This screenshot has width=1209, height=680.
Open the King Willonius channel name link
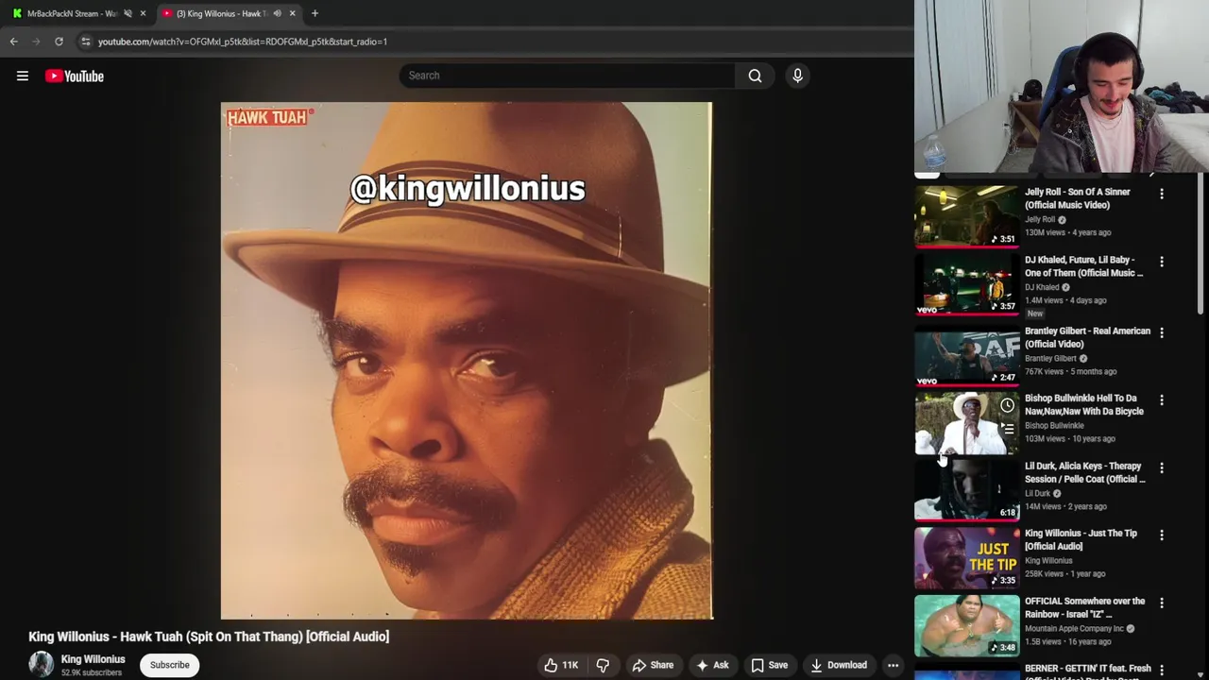[x=93, y=659]
